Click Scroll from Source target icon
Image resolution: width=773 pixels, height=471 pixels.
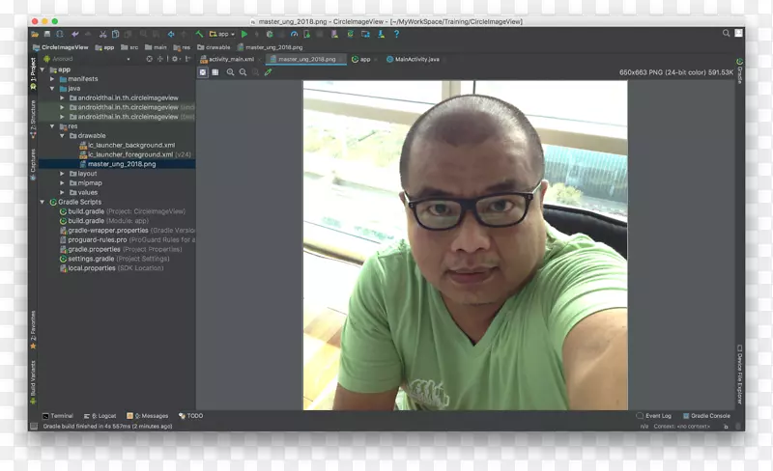coord(150,59)
